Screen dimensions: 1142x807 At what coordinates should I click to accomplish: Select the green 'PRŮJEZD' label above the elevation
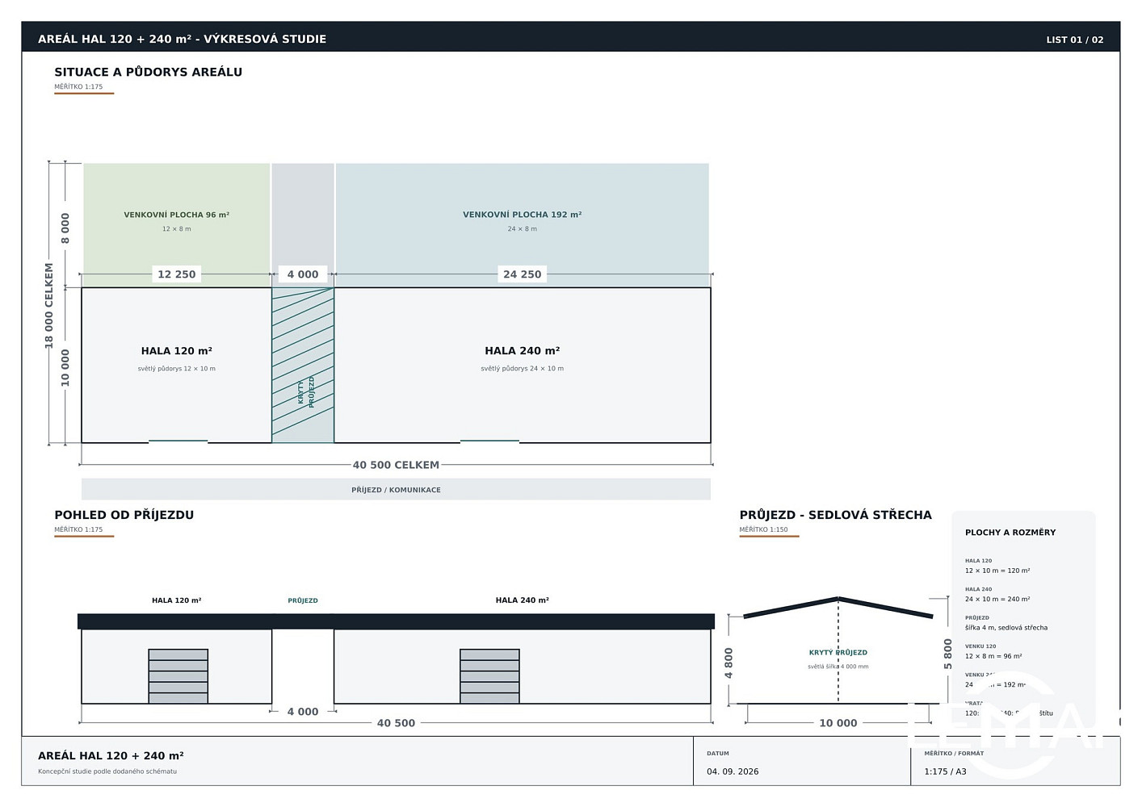303,600
